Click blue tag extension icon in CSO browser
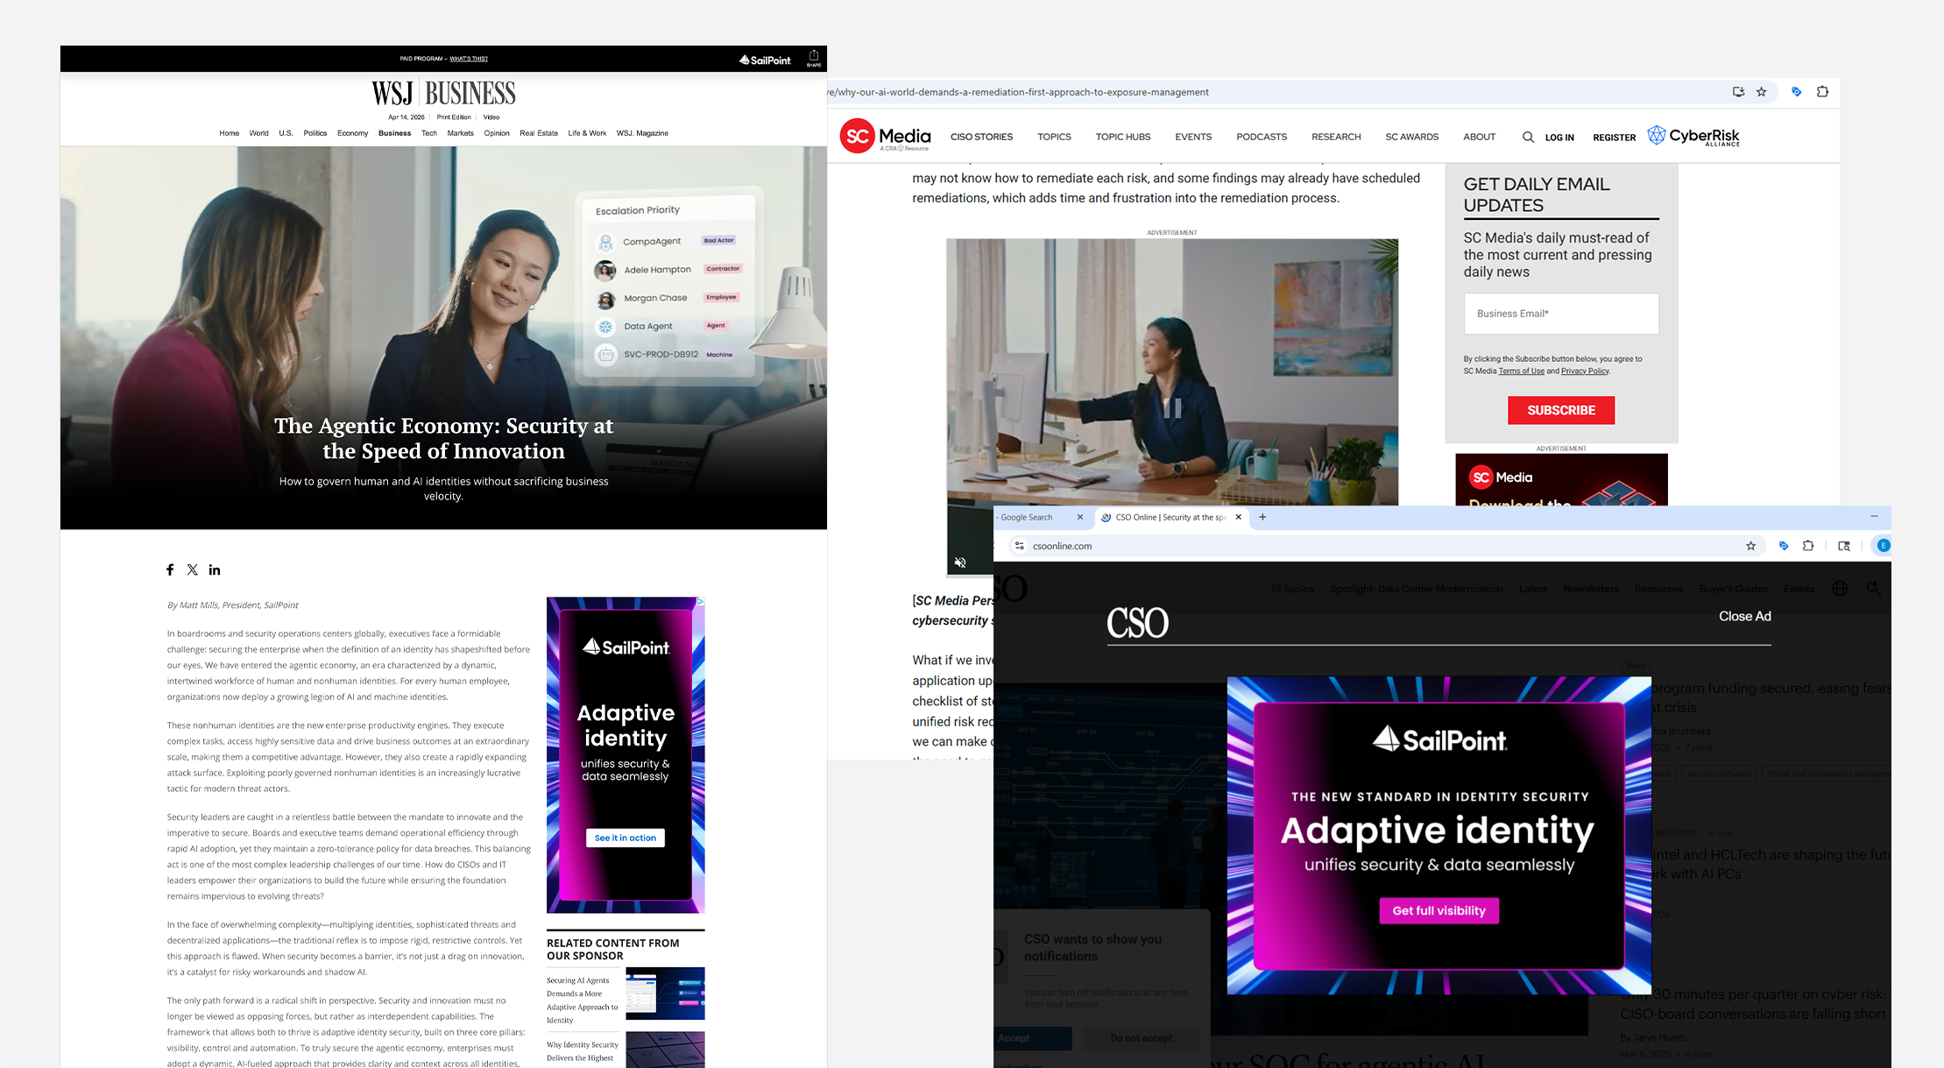This screenshot has height=1068, width=1944. [x=1783, y=546]
